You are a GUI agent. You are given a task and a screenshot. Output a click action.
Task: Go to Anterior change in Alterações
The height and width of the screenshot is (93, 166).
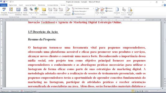(109, 8)
